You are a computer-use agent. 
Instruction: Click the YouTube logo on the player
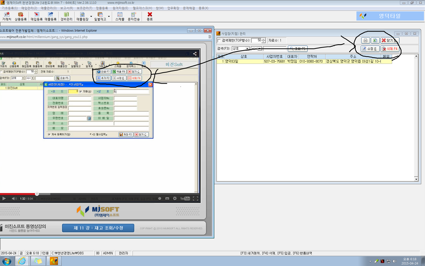pos(185,199)
